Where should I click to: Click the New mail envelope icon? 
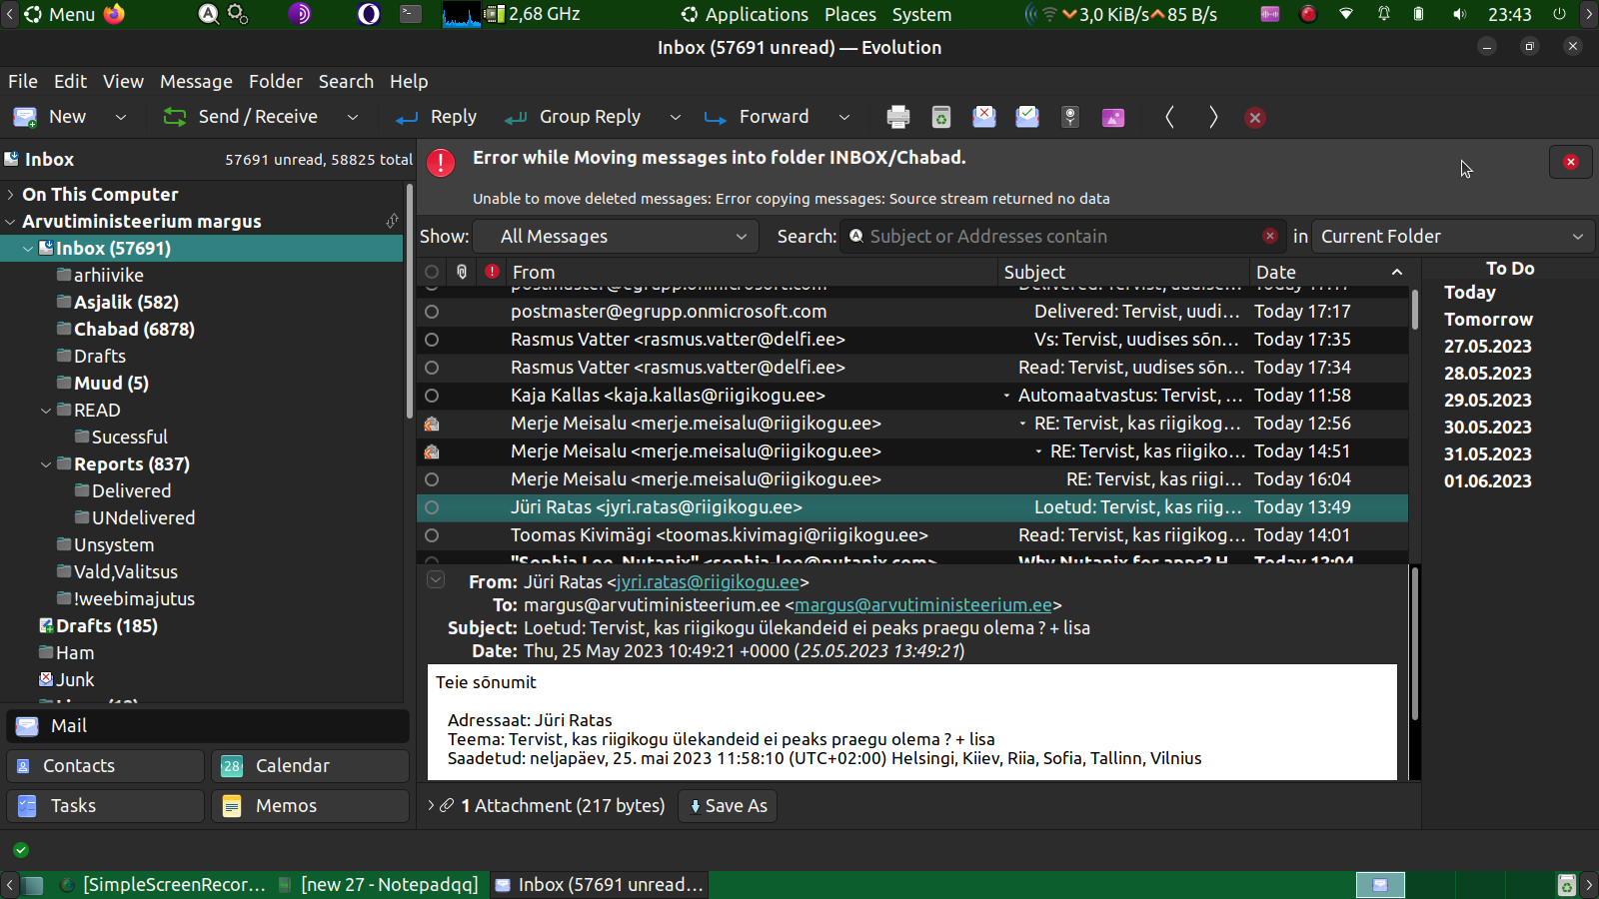[x=25, y=117]
